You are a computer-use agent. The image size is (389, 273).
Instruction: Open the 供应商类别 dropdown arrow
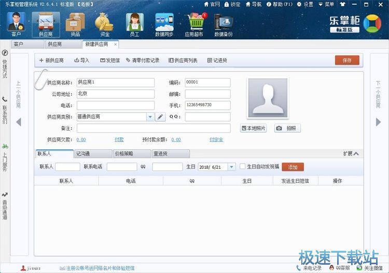150,117
